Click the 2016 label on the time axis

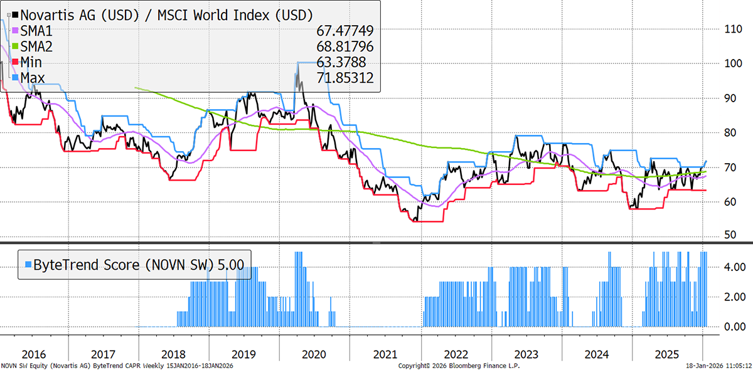pyautogui.click(x=34, y=353)
